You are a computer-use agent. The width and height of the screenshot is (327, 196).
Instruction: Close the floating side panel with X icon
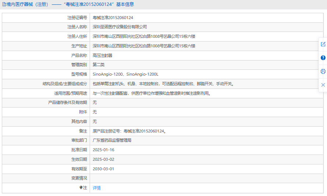(323, 85)
